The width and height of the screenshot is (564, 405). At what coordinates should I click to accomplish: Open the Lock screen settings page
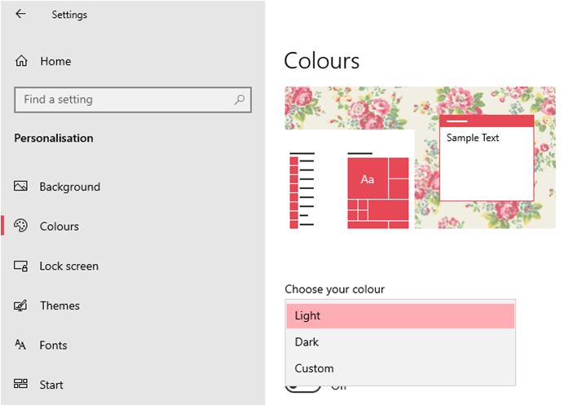pos(68,266)
